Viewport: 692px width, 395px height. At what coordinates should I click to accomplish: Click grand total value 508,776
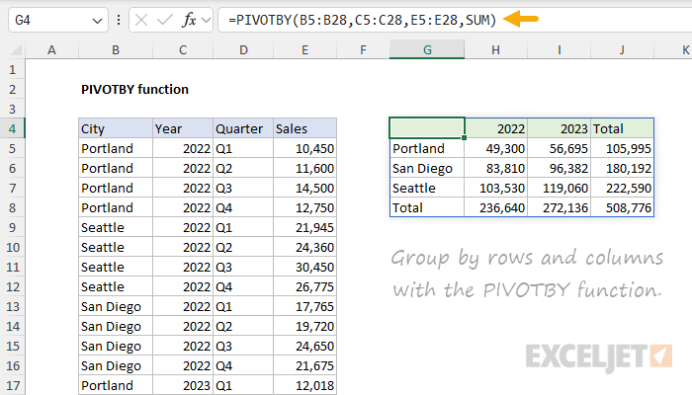coord(622,207)
